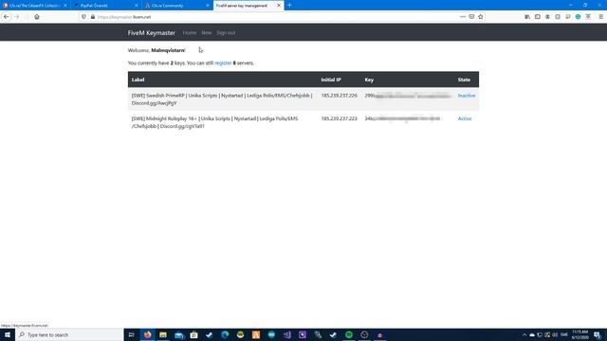Image resolution: width=607 pixels, height=341 pixels.
Task: Follow the register link
Action: (x=223, y=63)
